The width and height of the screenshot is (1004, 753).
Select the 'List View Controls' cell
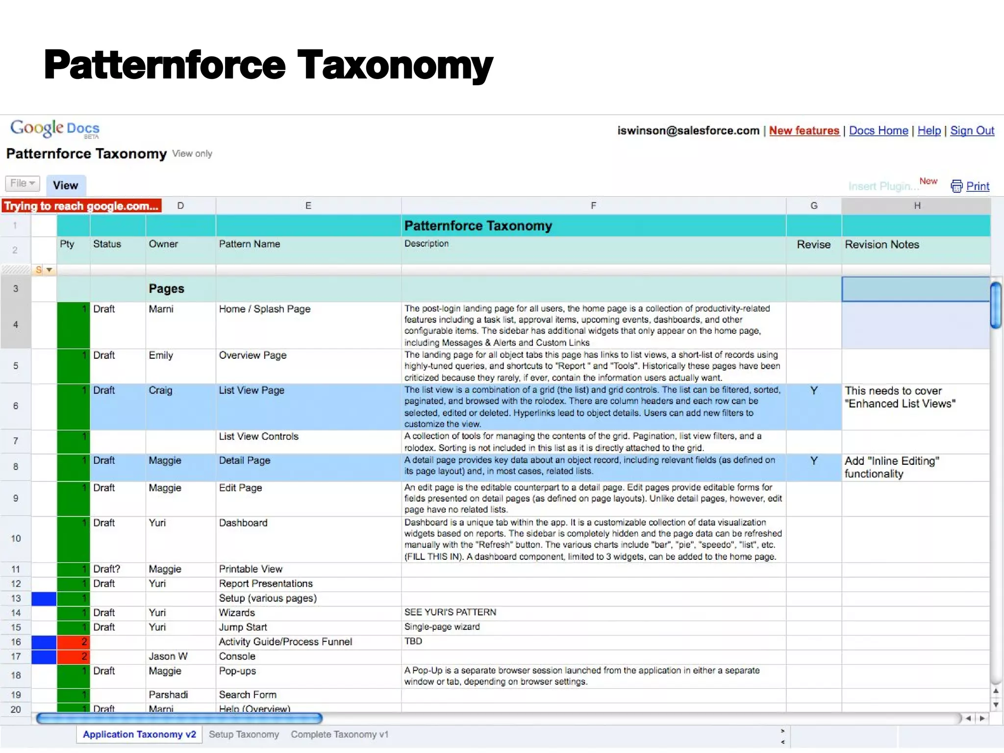click(308, 442)
